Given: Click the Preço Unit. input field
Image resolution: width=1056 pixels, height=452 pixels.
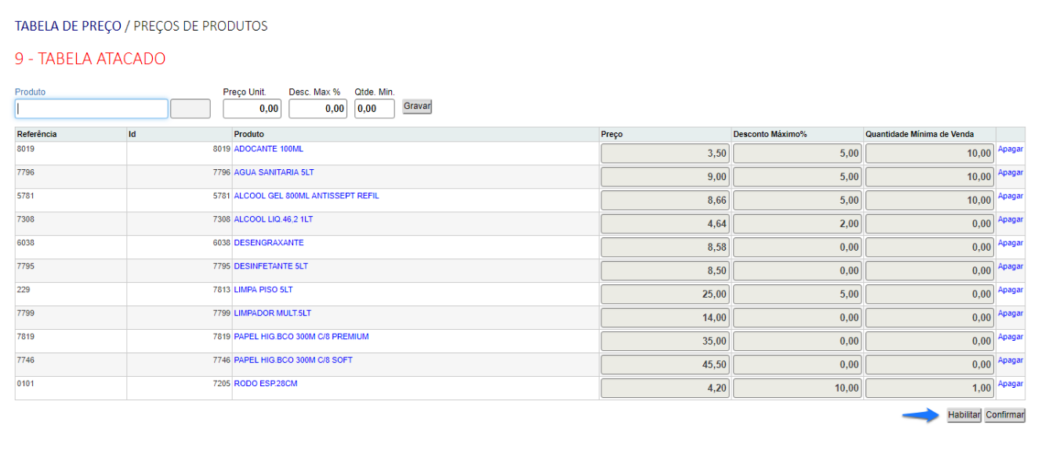Looking at the screenshot, I should (252, 109).
